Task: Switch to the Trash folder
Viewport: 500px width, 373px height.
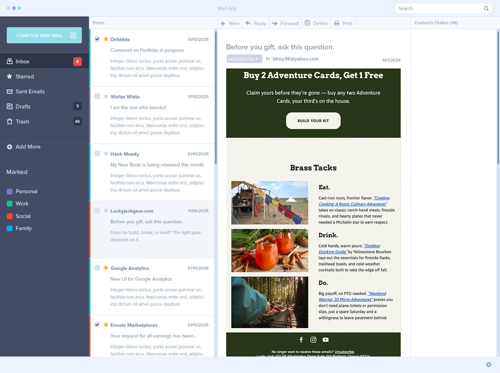Action: [22, 121]
